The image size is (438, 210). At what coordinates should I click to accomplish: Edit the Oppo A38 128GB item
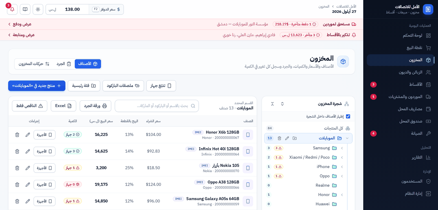coord(28,184)
